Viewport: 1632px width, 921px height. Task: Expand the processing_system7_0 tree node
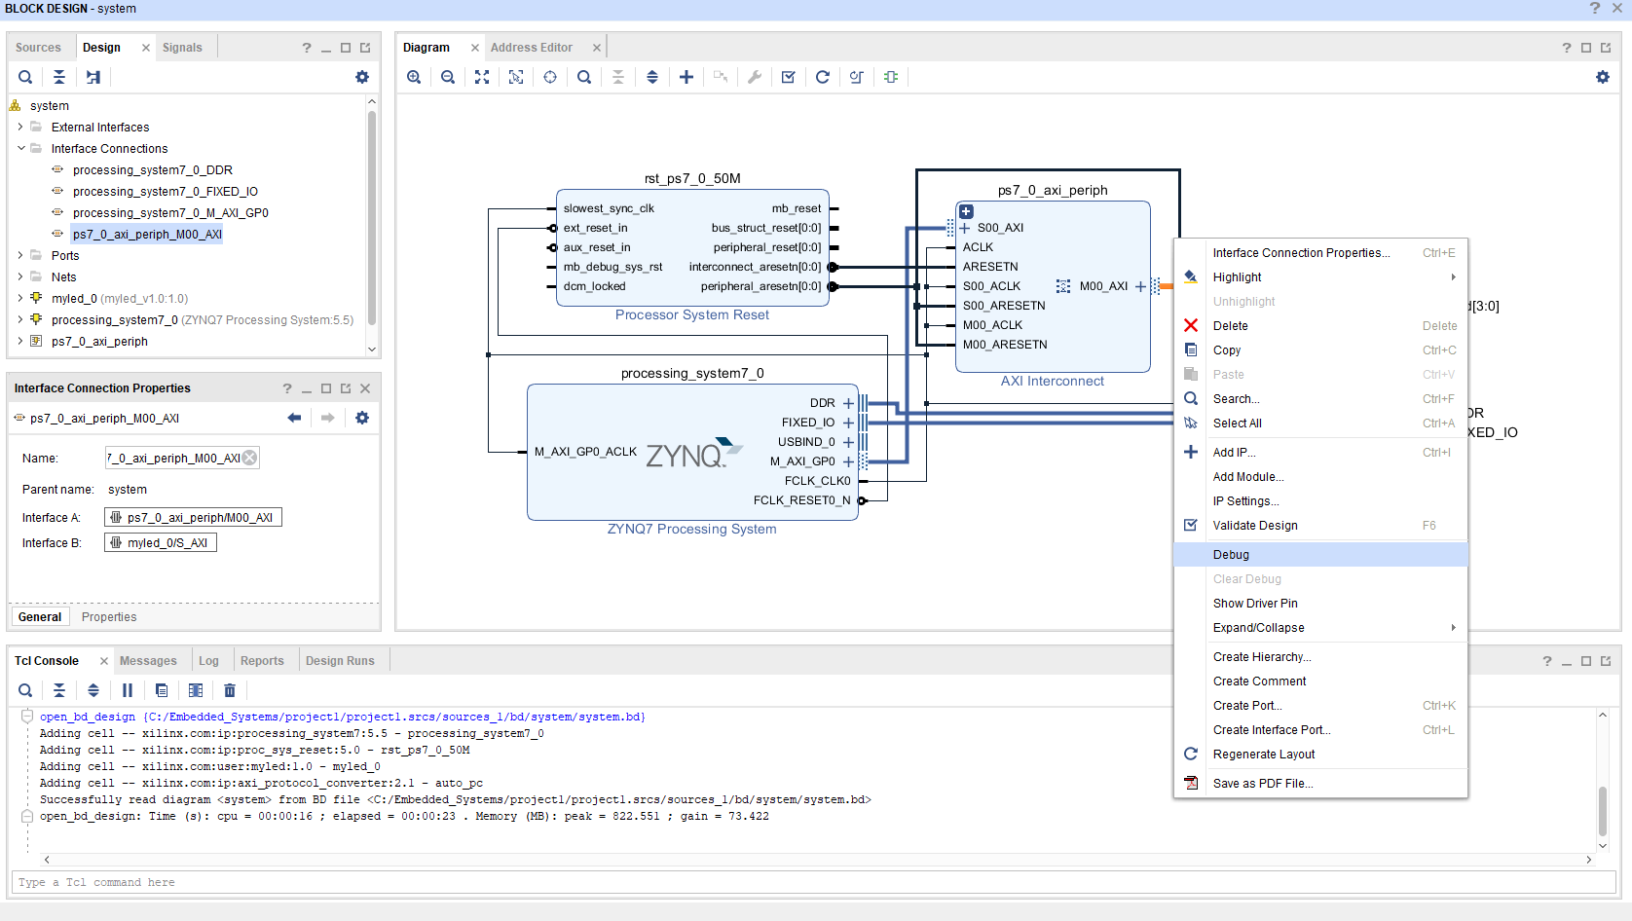(20, 320)
